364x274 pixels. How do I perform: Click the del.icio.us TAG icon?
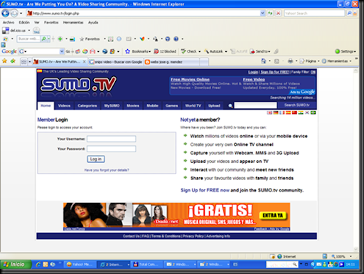click(x=36, y=31)
